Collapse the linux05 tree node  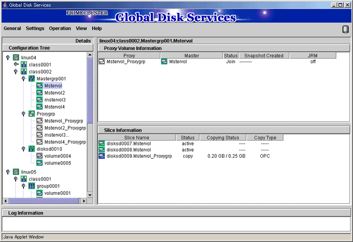click(8, 172)
